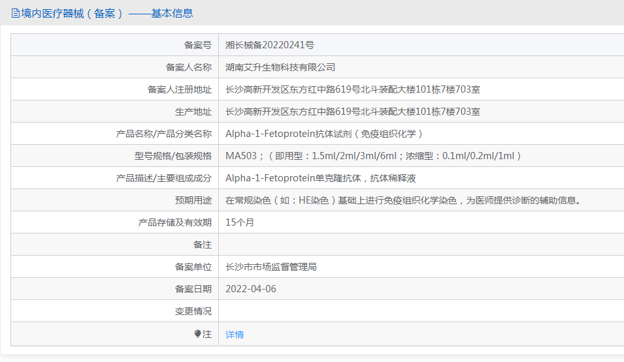
Task: Click the date 2022-04-06
Action: 251,289
